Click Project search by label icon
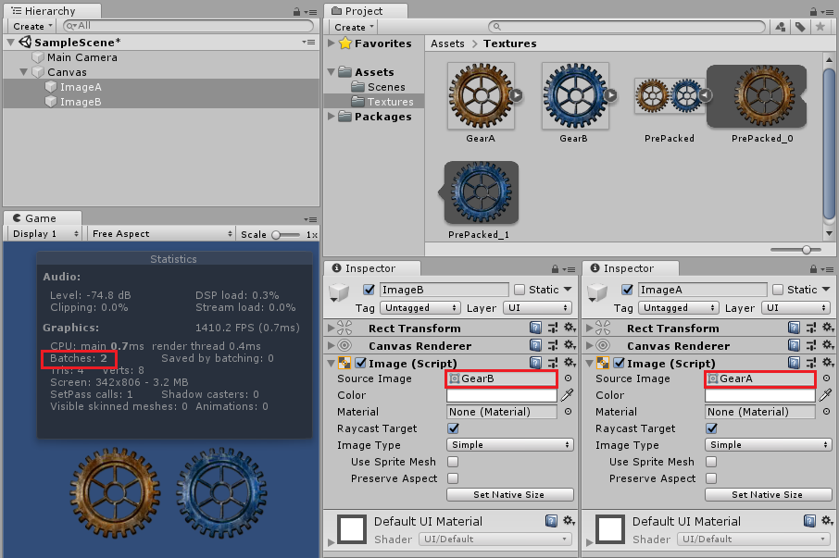Viewport: 839px width, 558px height. (800, 27)
